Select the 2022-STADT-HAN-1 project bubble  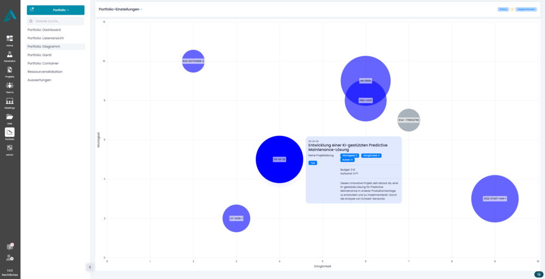(495, 199)
